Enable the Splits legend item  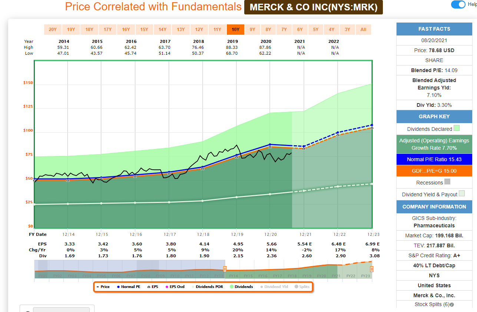[x=302, y=286]
